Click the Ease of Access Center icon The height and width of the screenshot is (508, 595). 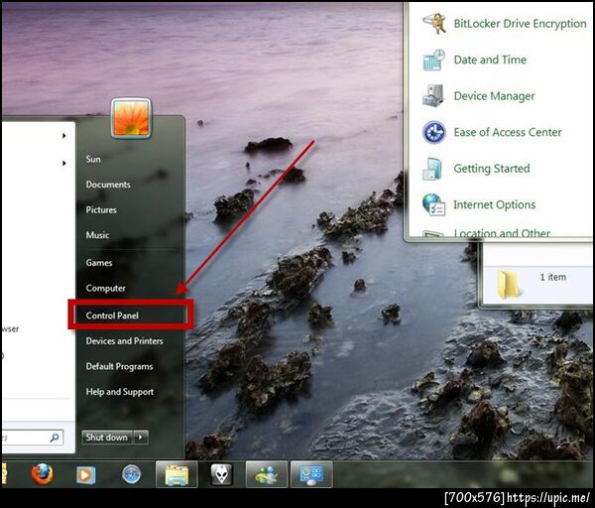pos(433,132)
